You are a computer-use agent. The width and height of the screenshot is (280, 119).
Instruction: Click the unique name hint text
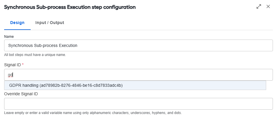pos(35,55)
